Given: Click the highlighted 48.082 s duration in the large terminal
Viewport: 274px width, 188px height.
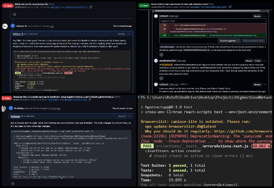Looking at the screenshot, I should click(261, 146).
